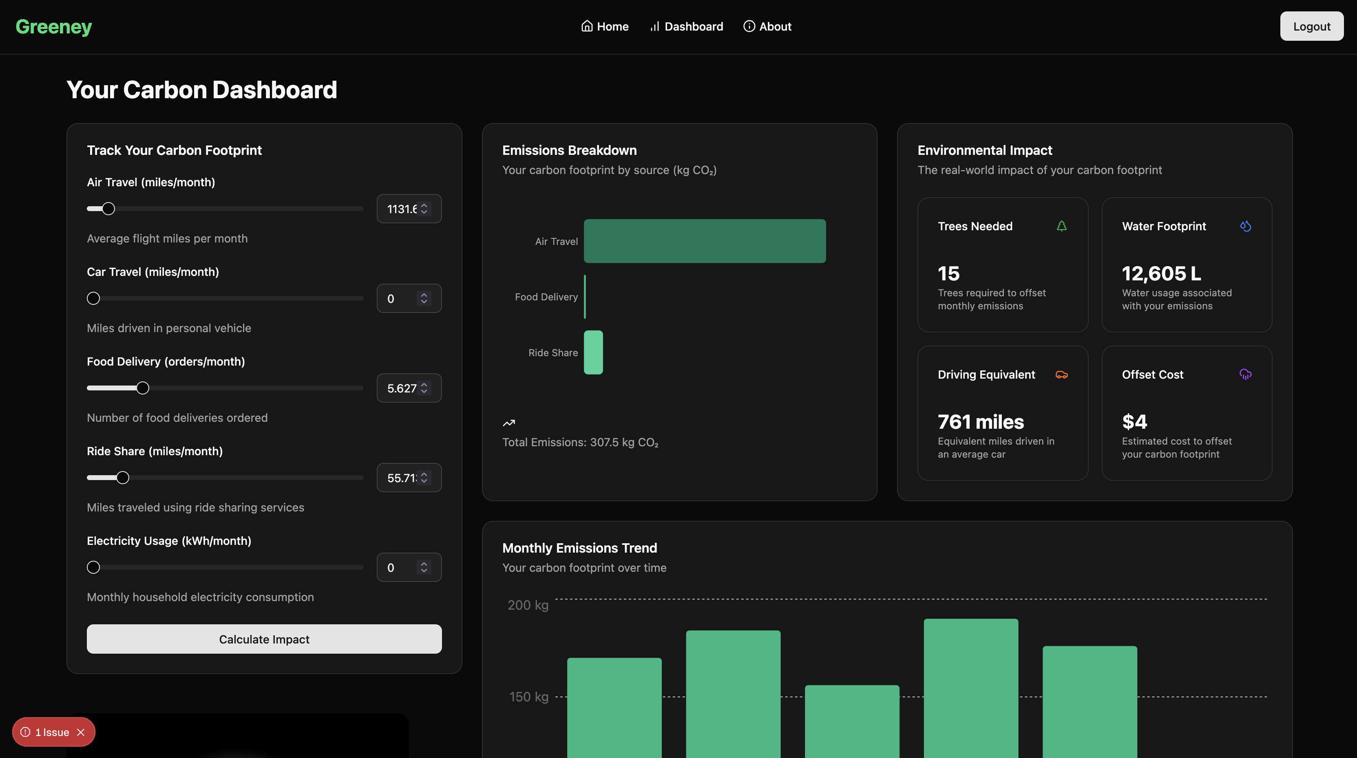Click the Ride Share slider thumb

pyautogui.click(x=123, y=478)
